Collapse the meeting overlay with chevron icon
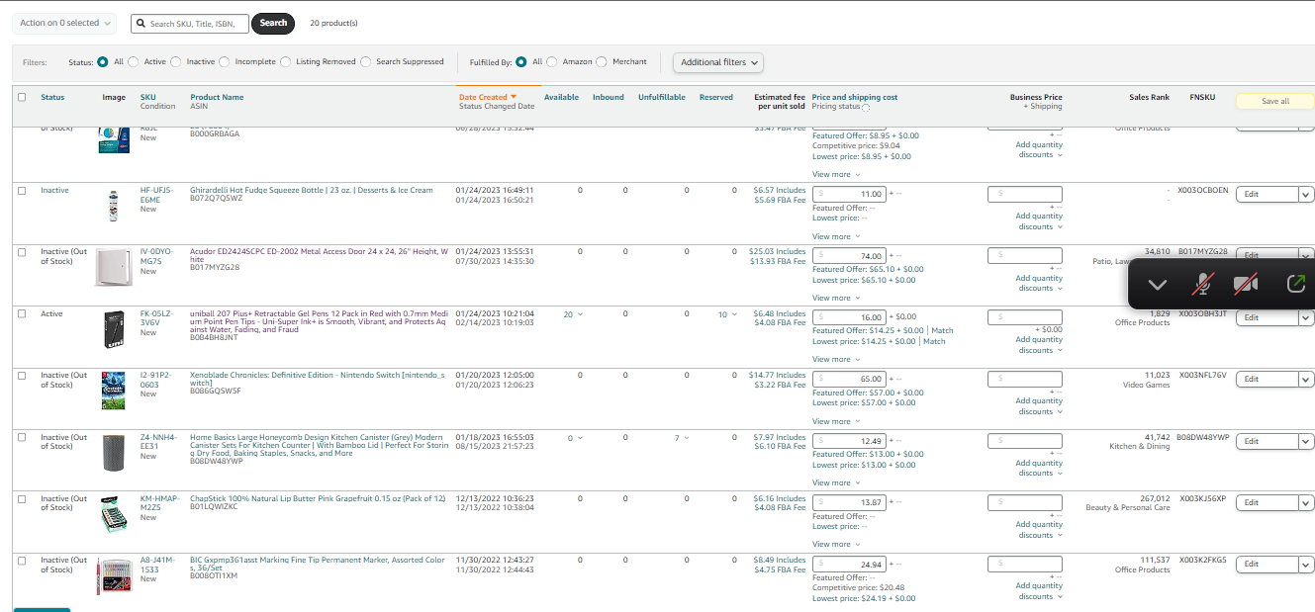 pos(1157,285)
